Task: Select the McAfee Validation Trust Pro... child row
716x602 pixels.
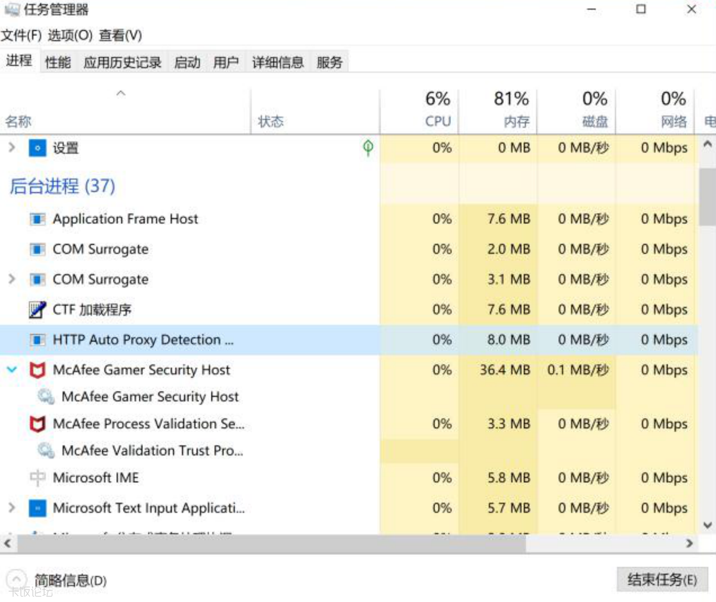Action: [x=152, y=450]
